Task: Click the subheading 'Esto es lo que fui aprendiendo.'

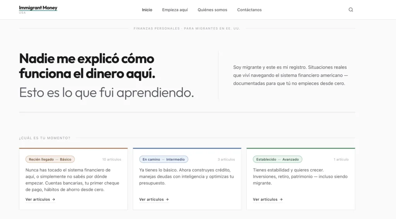Action: pyautogui.click(x=106, y=93)
